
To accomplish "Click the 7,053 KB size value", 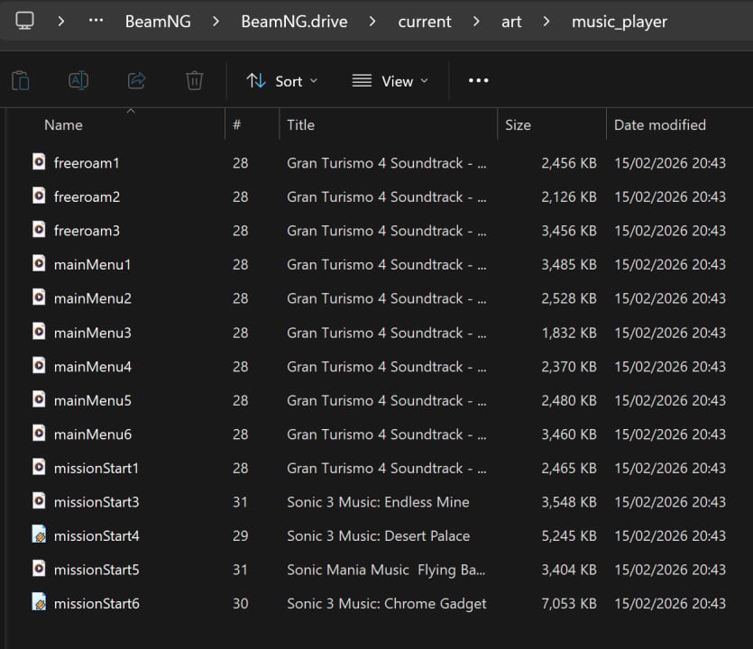I will click(x=569, y=603).
